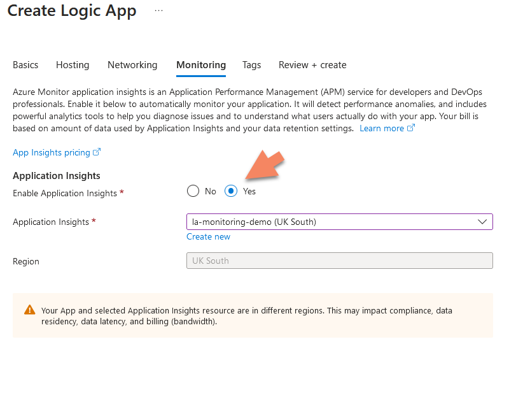Open the Application Insights resource dropdown
516x395 pixels.
339,222
